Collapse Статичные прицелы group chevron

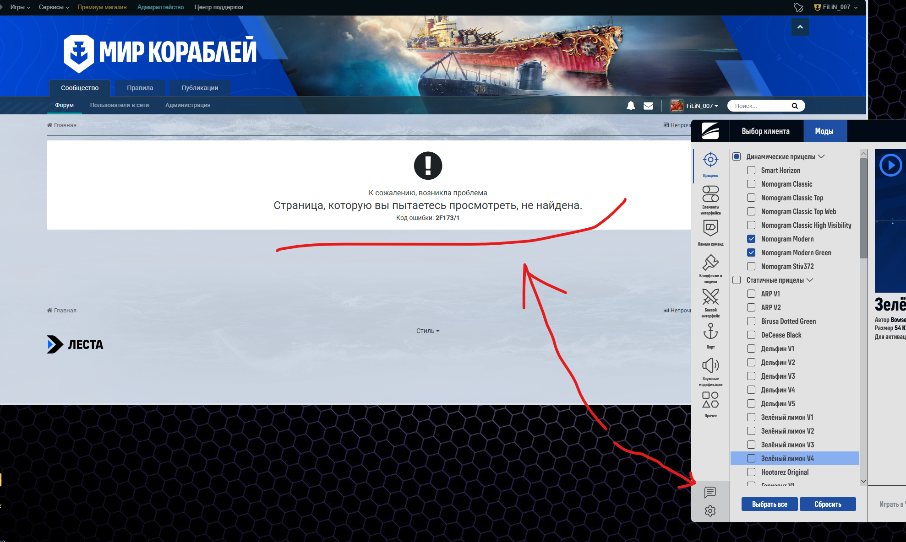810,280
